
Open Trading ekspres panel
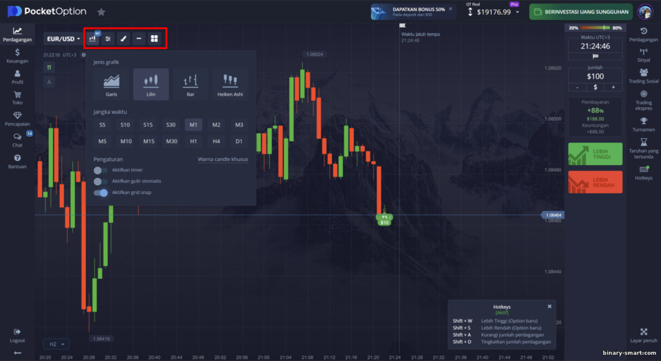[644, 100]
